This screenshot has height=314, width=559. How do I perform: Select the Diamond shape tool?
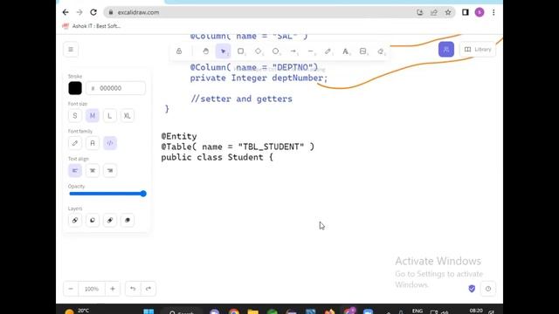pos(259,51)
